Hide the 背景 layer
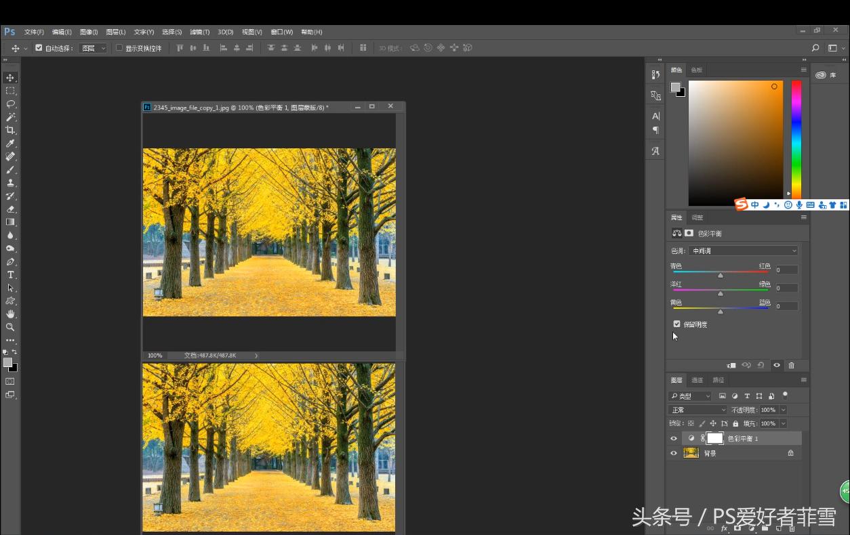The height and width of the screenshot is (535, 850). [x=674, y=453]
